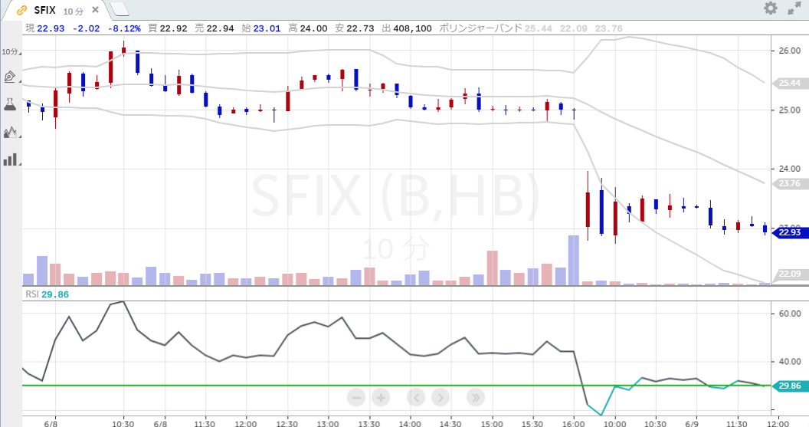Open a new blank chart tab
Screen dimensions: 809x427
120,10
